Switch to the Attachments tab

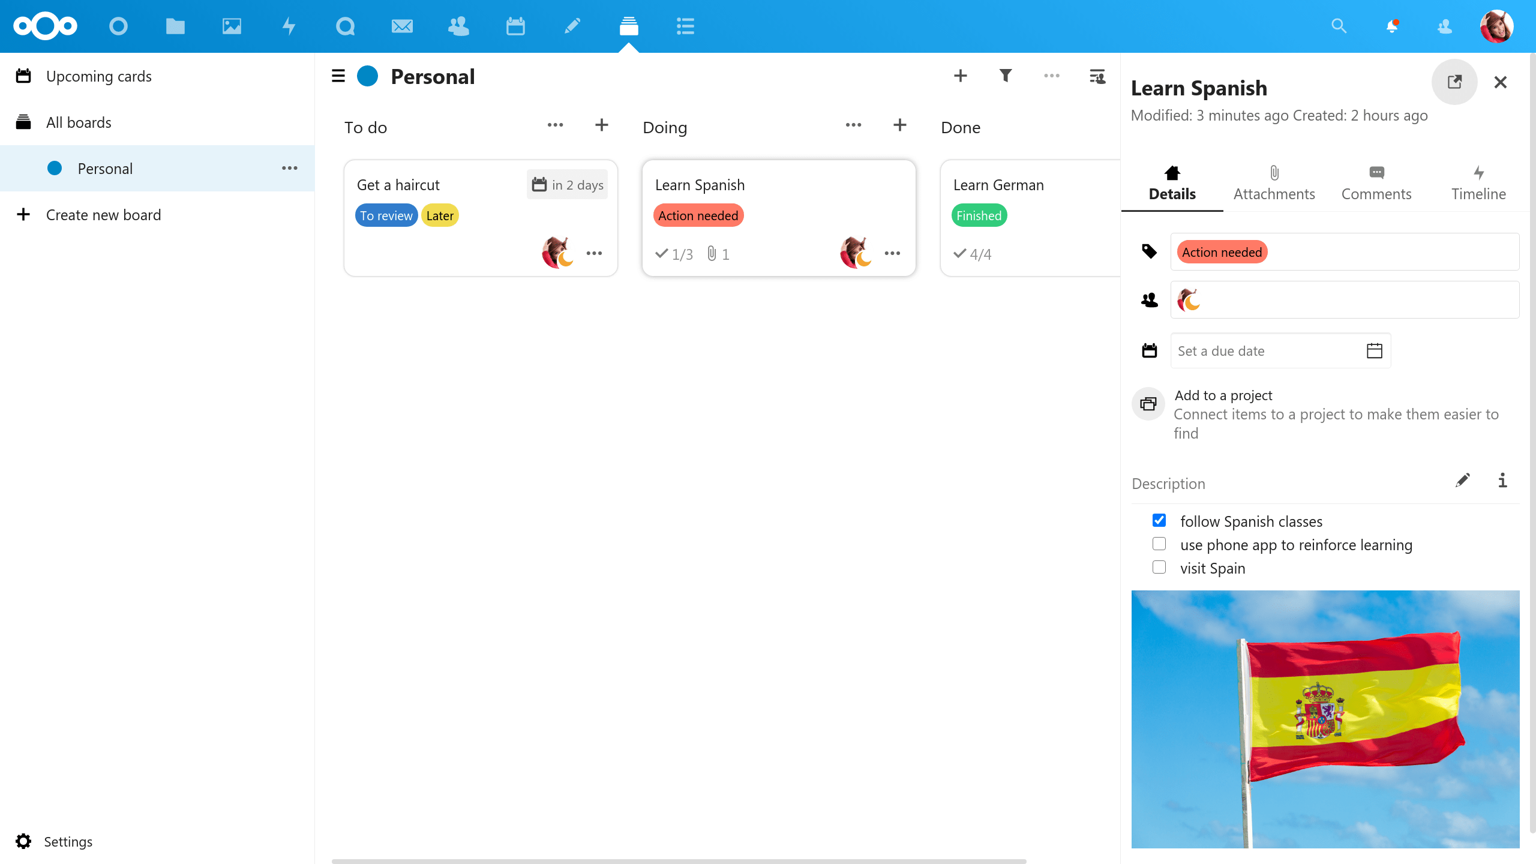[1274, 181]
